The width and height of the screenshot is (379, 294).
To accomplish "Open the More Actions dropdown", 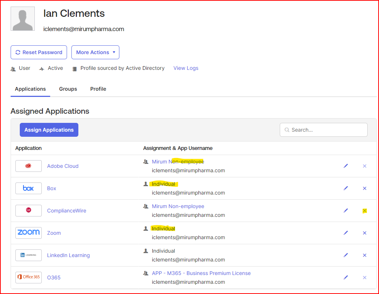I will tap(95, 52).
